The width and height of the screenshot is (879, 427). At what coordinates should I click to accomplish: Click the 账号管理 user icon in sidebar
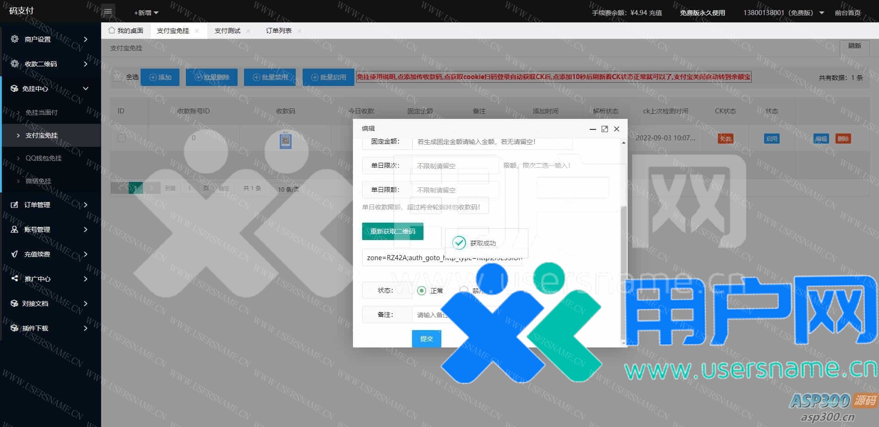point(15,230)
